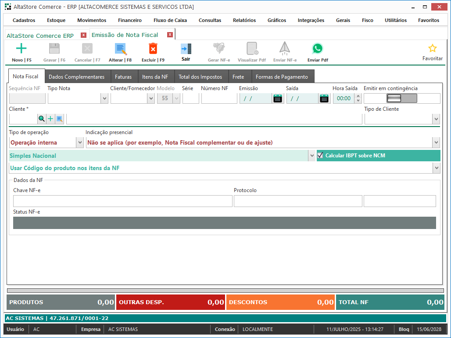The width and height of the screenshot is (451, 338).
Task: Open the Integrações menu
Action: [x=311, y=20]
